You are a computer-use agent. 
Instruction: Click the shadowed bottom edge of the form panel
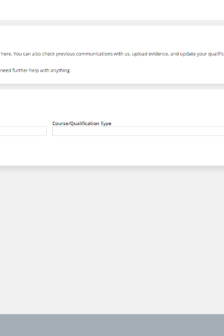[112, 167]
